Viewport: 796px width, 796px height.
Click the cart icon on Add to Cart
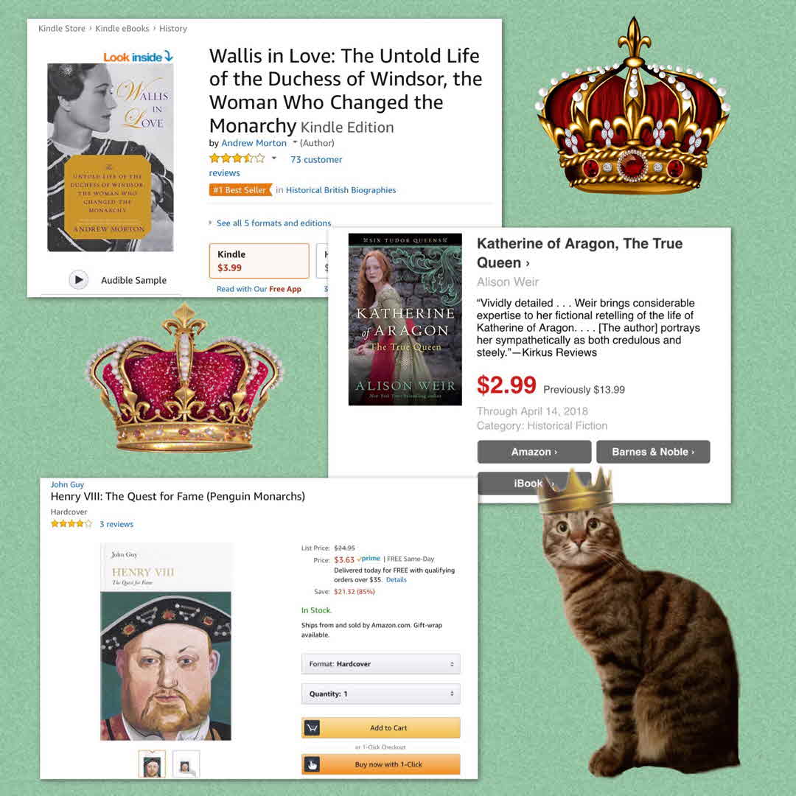[312, 728]
